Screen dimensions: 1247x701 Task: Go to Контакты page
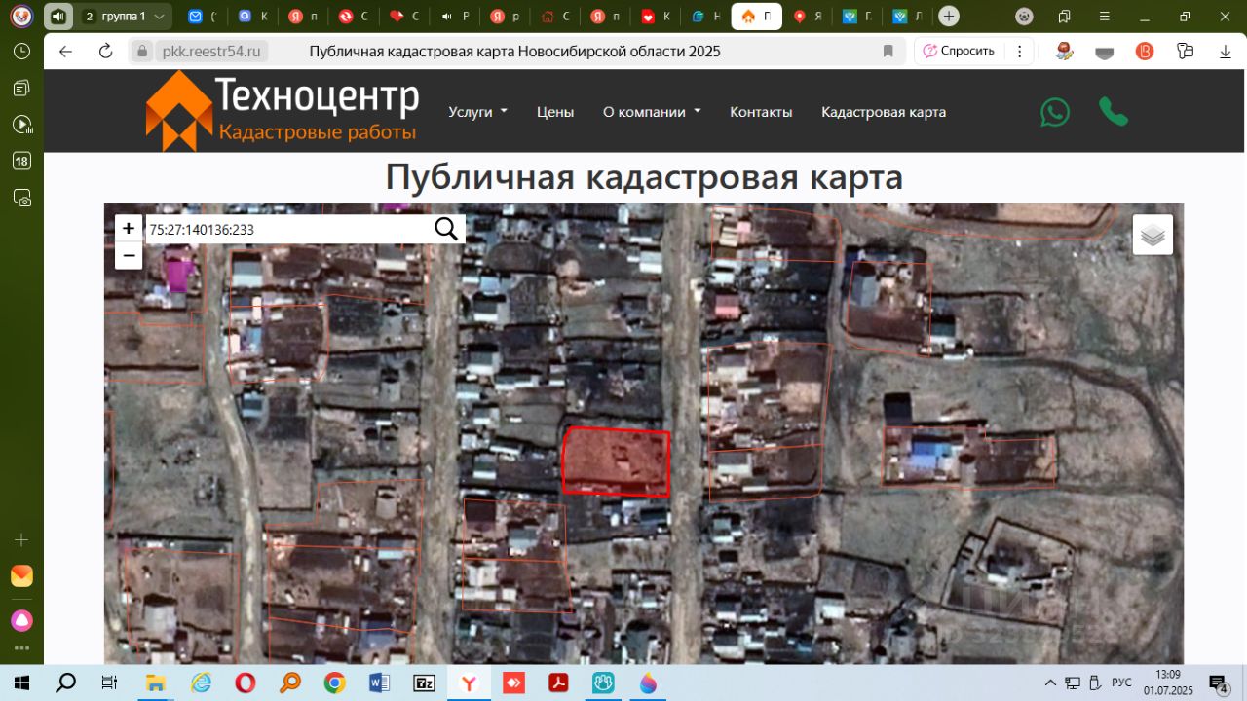point(761,112)
